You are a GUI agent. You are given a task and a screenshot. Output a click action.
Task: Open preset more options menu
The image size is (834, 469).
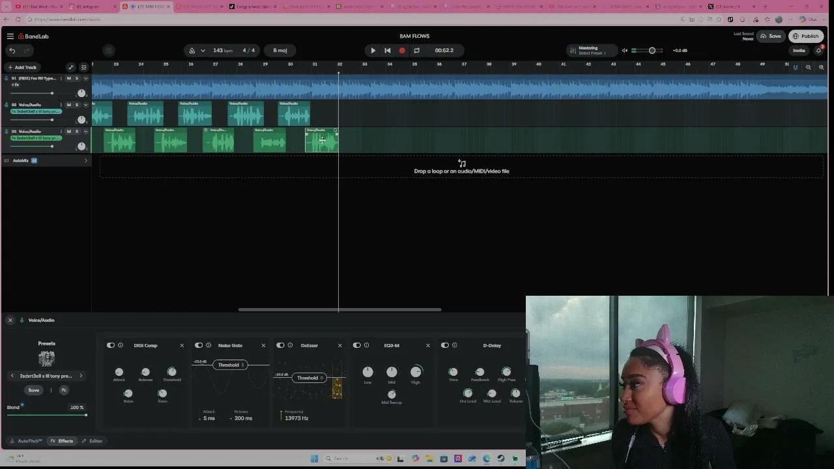(x=50, y=390)
